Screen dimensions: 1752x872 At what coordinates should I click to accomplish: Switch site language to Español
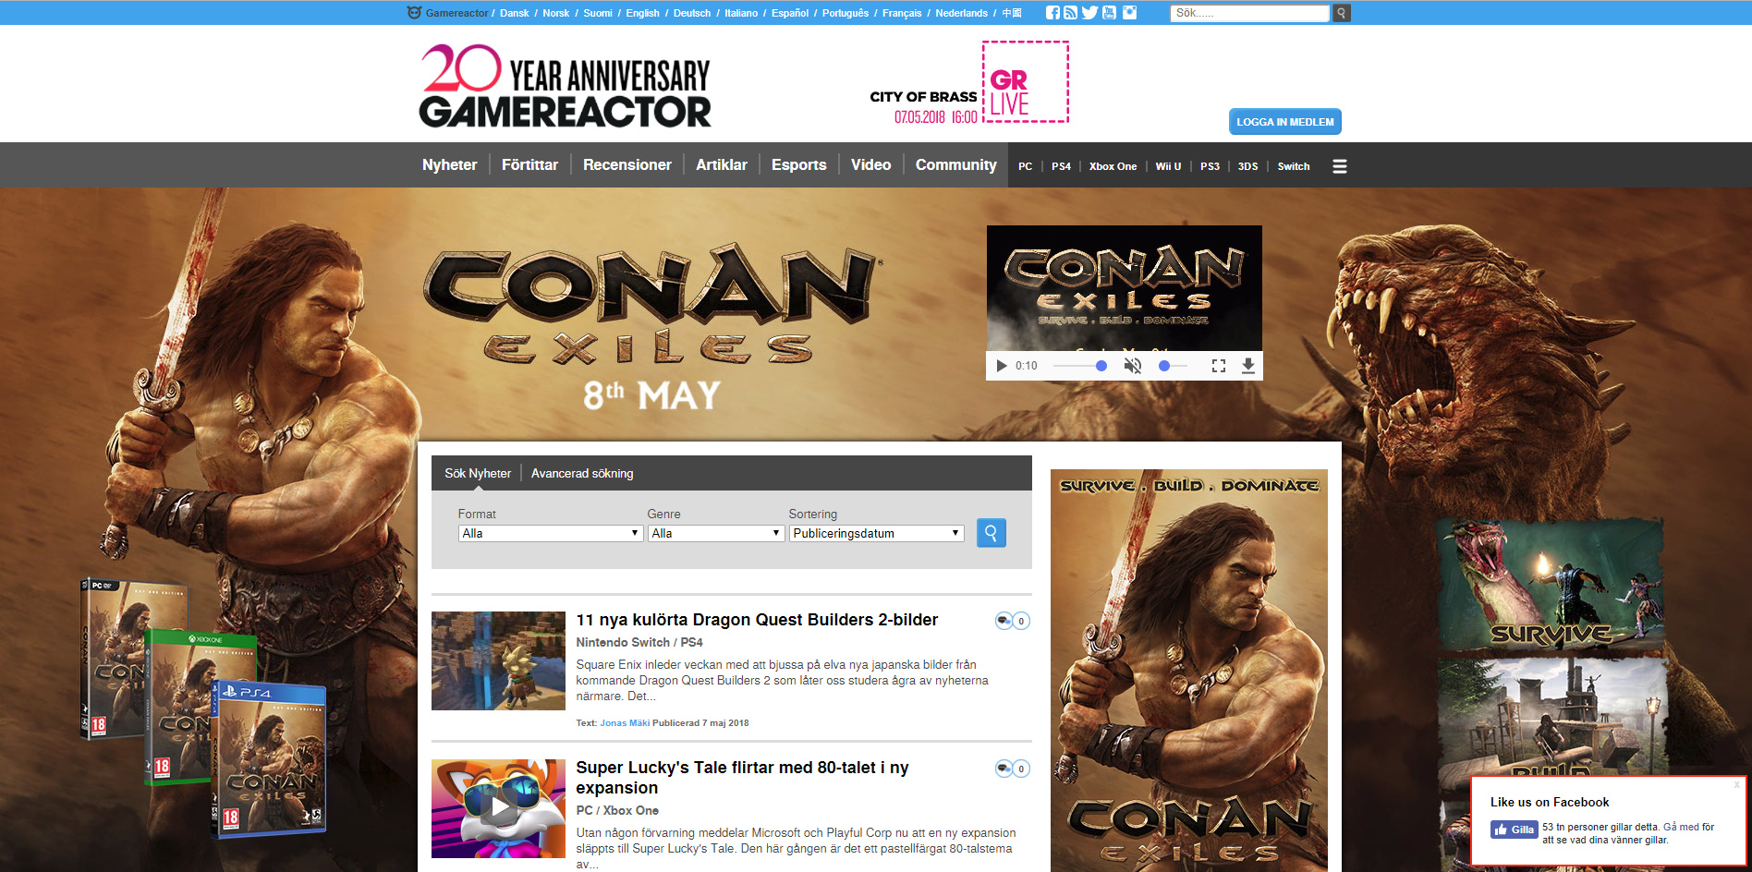tap(790, 13)
